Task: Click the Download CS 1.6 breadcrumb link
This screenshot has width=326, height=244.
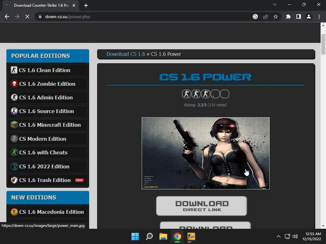Action: point(126,54)
